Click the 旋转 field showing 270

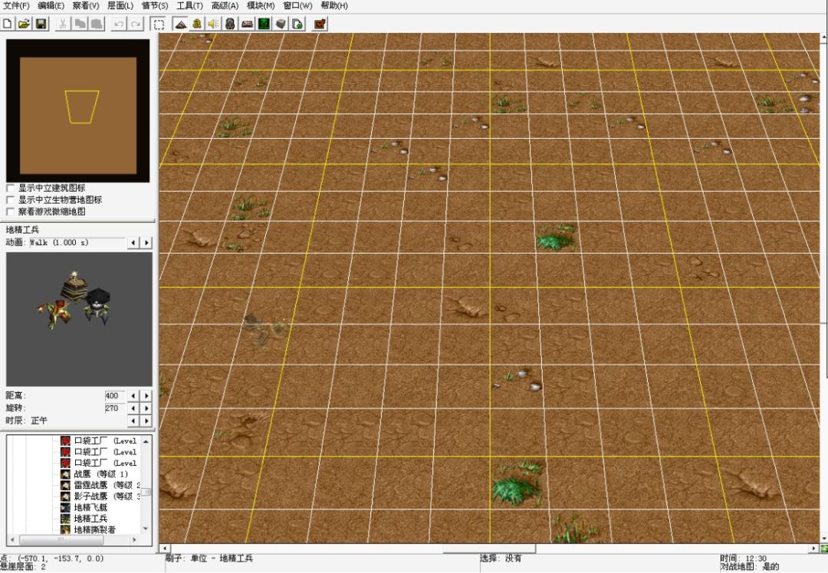[114, 408]
